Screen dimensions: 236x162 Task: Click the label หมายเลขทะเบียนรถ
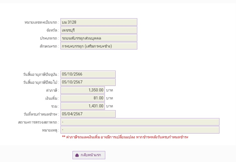pos(42,23)
